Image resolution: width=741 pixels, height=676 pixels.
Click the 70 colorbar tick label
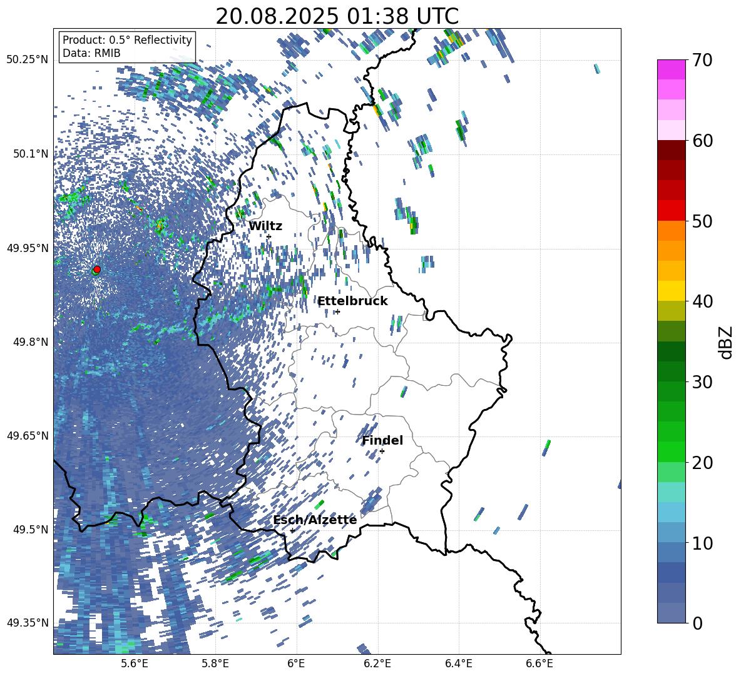point(702,60)
